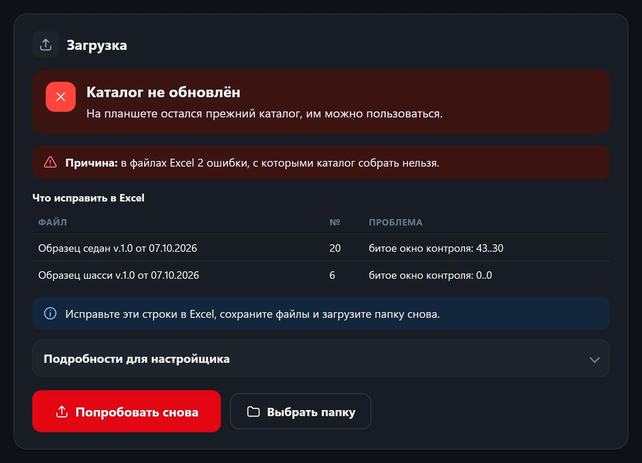
Task: Click the Что исправить в Excel heading
Action: click(x=88, y=198)
